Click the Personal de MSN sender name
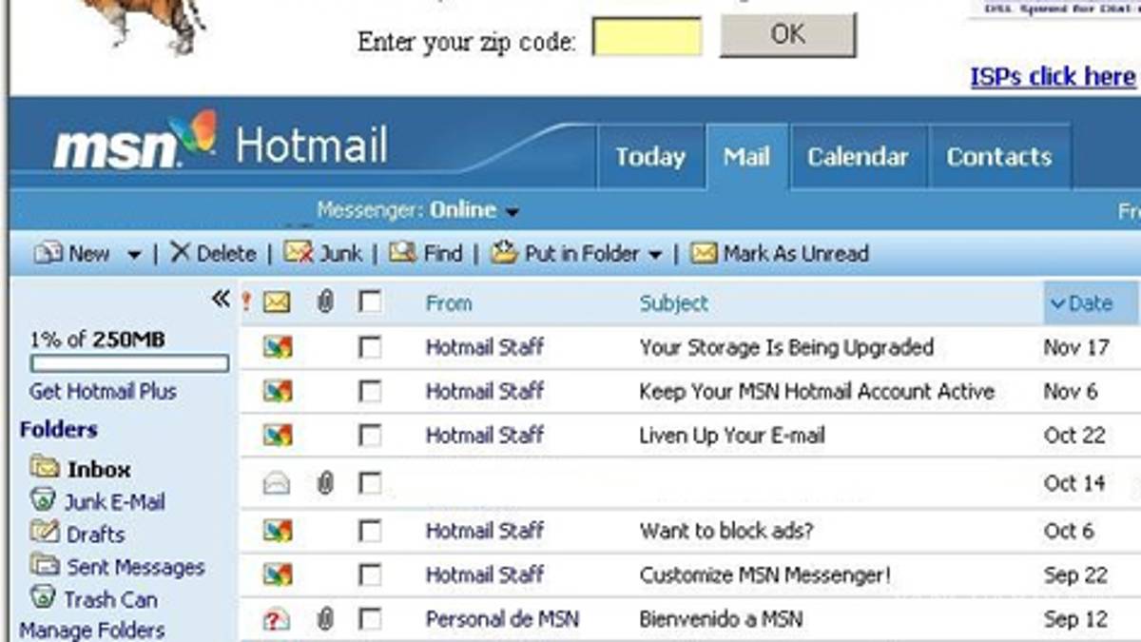This screenshot has width=1141, height=642. [502, 619]
